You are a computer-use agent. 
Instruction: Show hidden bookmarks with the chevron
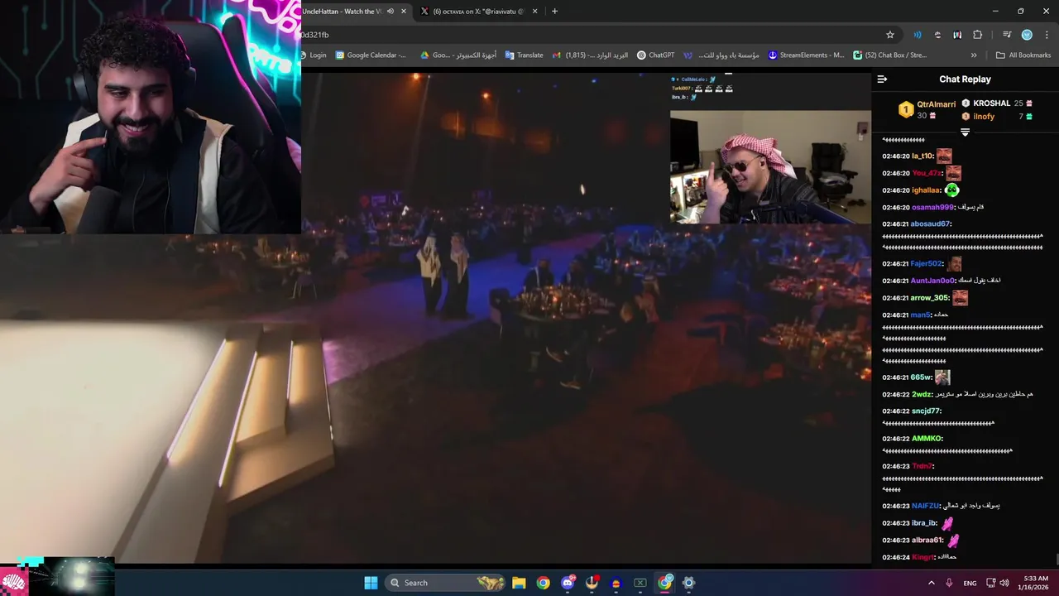[x=974, y=55]
